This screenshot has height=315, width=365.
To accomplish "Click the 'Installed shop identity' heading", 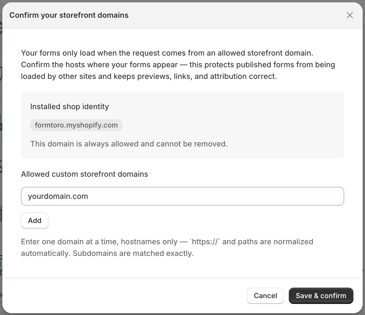I will 69,107.
